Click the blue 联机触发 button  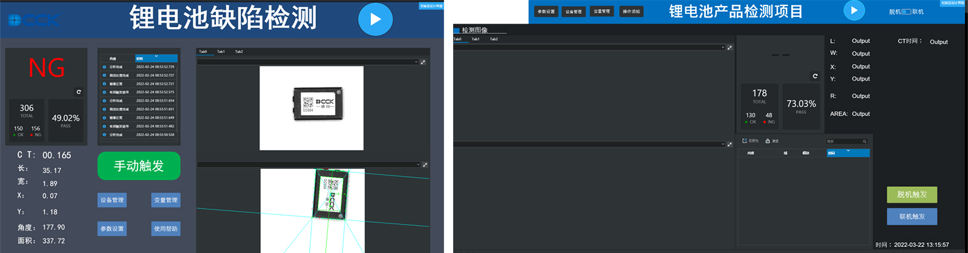point(912,217)
